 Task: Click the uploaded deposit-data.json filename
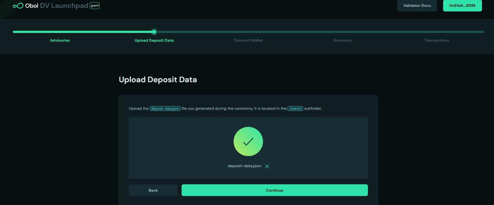[x=244, y=166]
